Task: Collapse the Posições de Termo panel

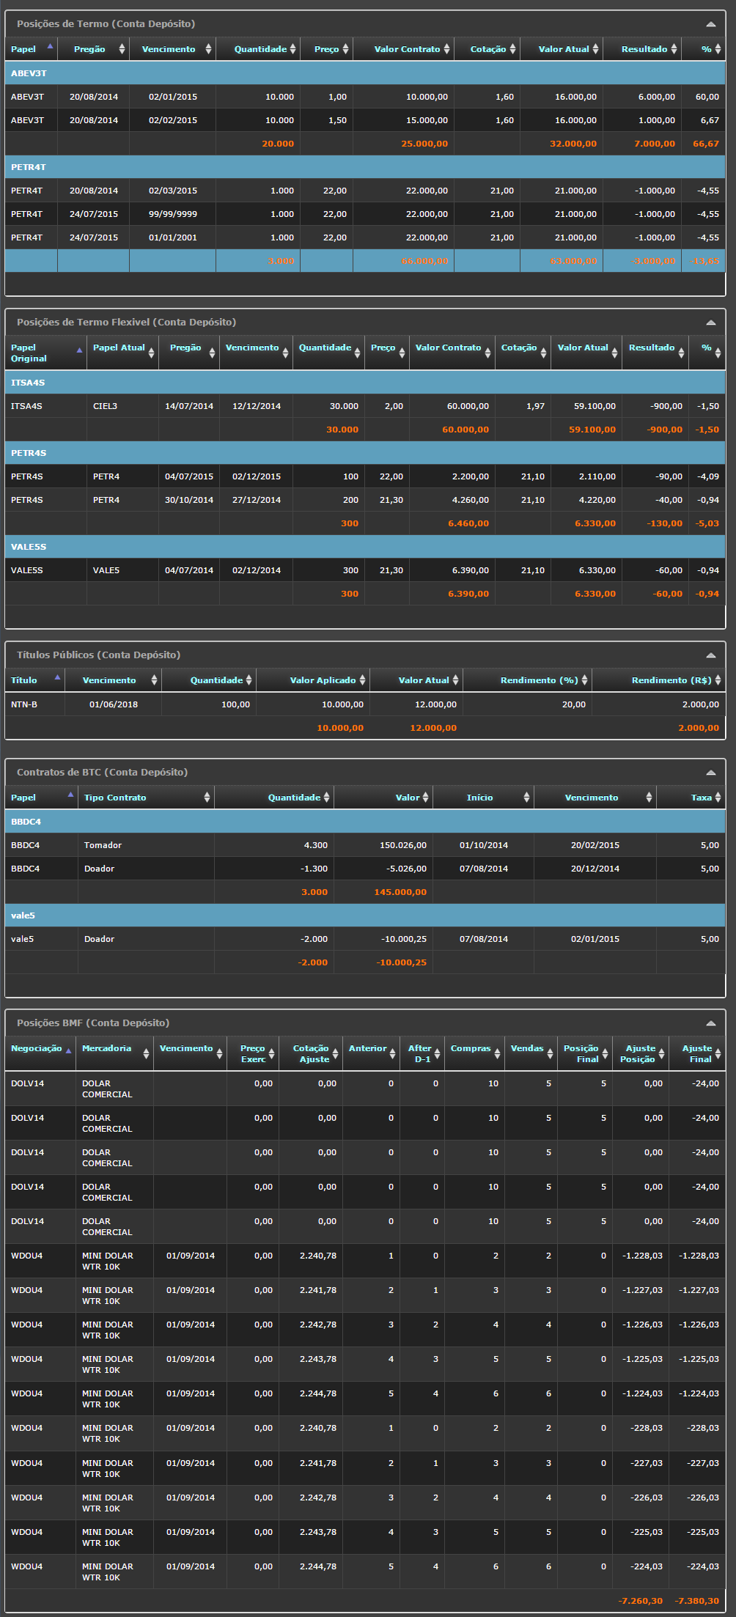Action: (x=710, y=24)
